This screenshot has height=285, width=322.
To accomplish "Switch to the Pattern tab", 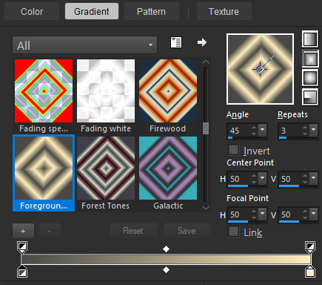I will click(151, 11).
